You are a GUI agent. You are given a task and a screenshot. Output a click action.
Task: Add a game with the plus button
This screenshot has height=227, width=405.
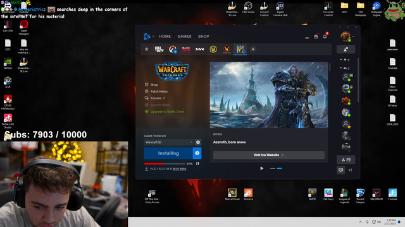(x=253, y=49)
